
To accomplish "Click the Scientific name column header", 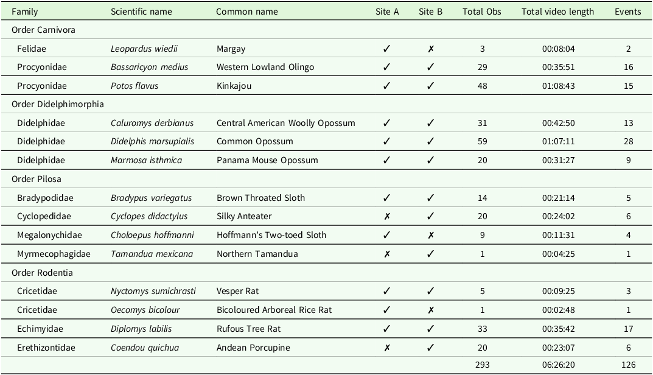I will (141, 12).
